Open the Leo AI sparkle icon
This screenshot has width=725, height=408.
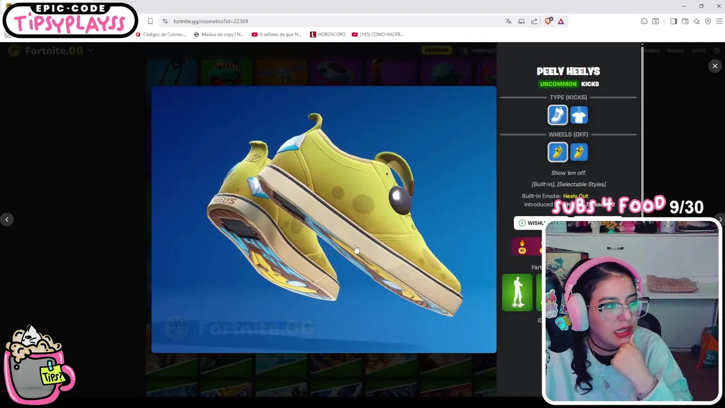[696, 21]
